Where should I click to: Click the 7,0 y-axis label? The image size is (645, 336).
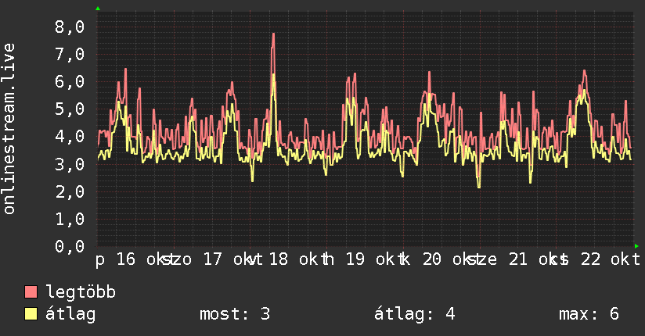pos(70,54)
